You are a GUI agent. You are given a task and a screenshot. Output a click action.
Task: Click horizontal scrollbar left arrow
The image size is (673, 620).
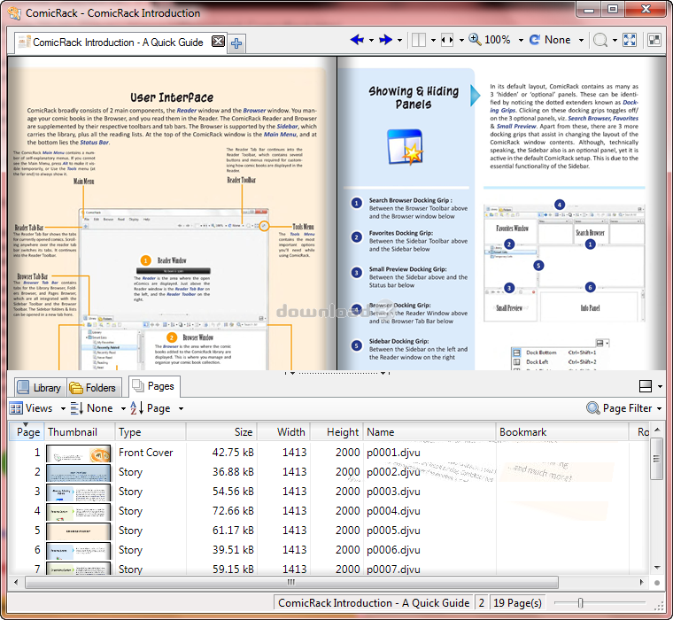(x=16, y=583)
